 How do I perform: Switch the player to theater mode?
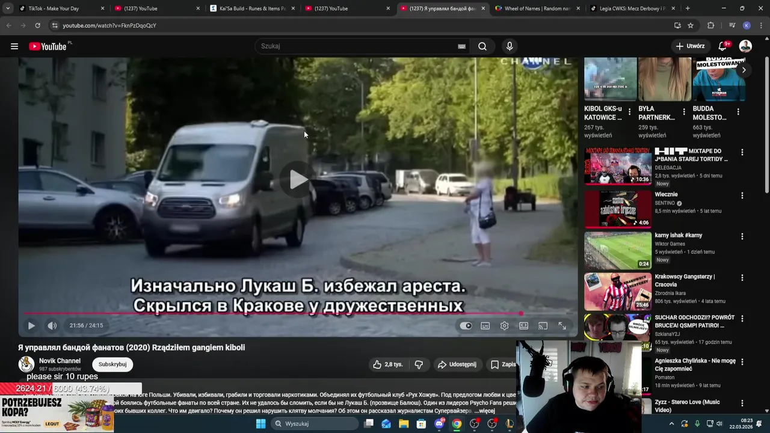pos(524,325)
